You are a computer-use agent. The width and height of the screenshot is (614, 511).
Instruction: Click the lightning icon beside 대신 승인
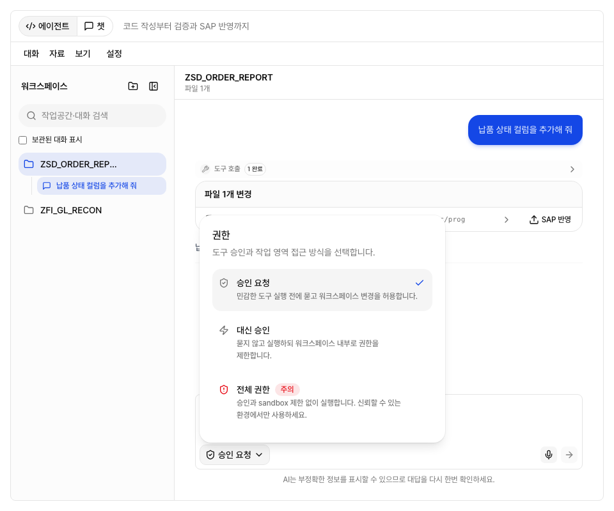tap(224, 330)
